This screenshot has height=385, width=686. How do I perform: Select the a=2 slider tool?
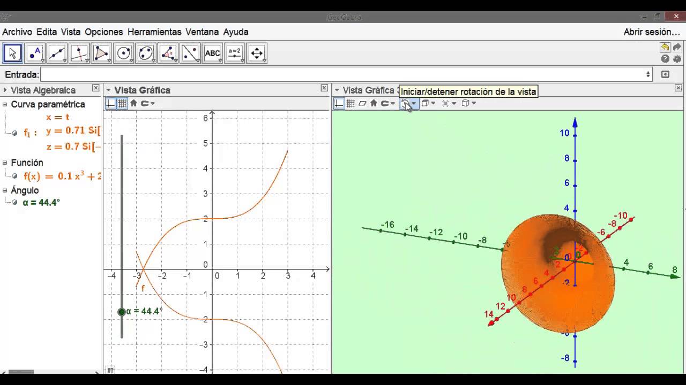(x=235, y=53)
